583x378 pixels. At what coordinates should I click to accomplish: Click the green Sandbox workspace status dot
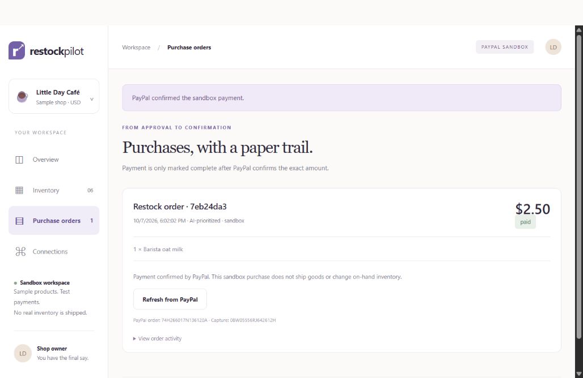[15, 283]
